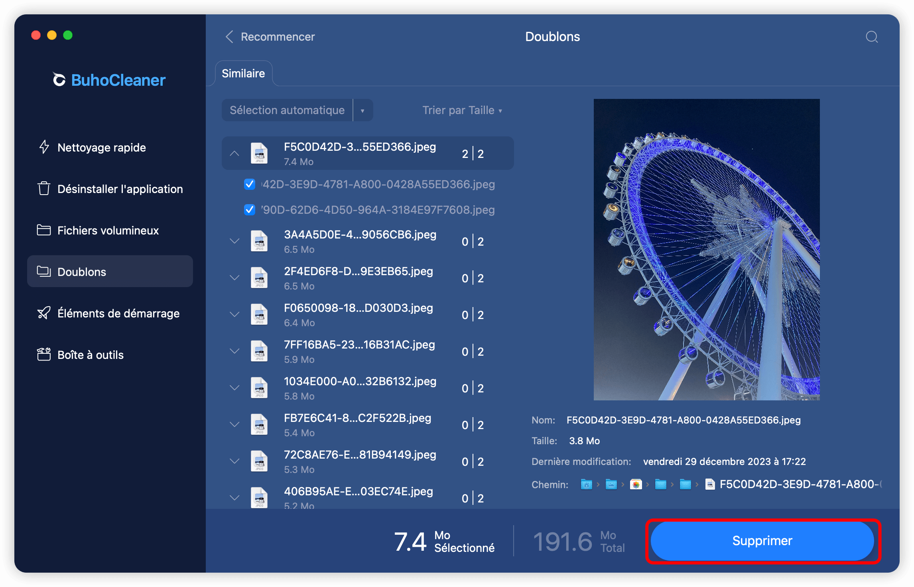914x587 pixels.
Task: Expand the 3A4A5D0E-4...9056CB6.jpeg group
Action: pyautogui.click(x=234, y=241)
